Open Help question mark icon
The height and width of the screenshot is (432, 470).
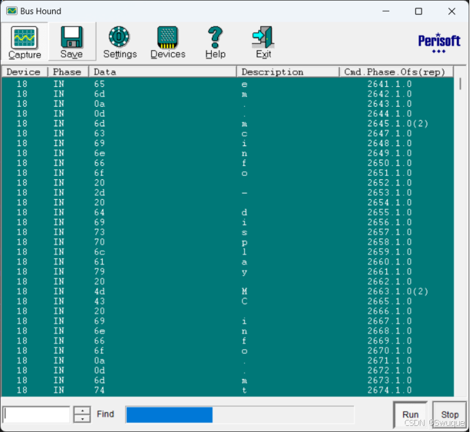(x=215, y=37)
